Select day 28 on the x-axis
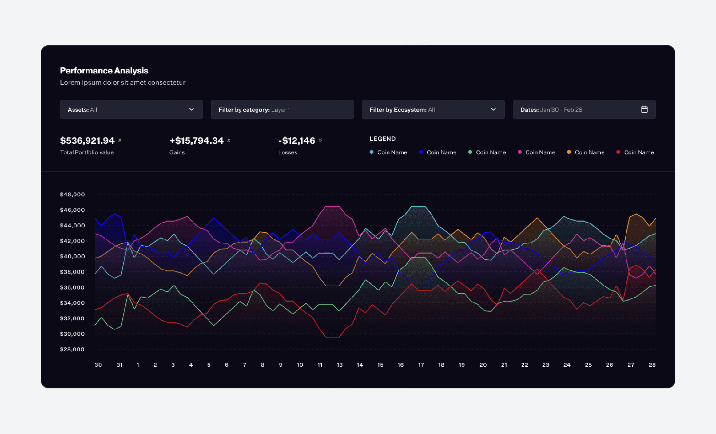The height and width of the screenshot is (434, 716). tap(652, 365)
